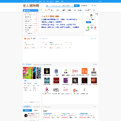
Task: Open the orange square company logo
Action: 84,71
